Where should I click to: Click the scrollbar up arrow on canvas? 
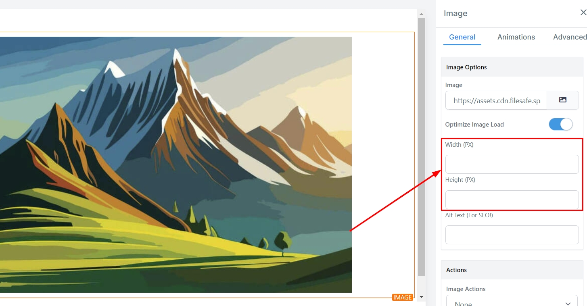(x=421, y=14)
